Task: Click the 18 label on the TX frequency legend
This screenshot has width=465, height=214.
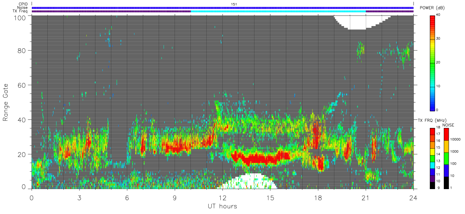Action: tap(439, 128)
